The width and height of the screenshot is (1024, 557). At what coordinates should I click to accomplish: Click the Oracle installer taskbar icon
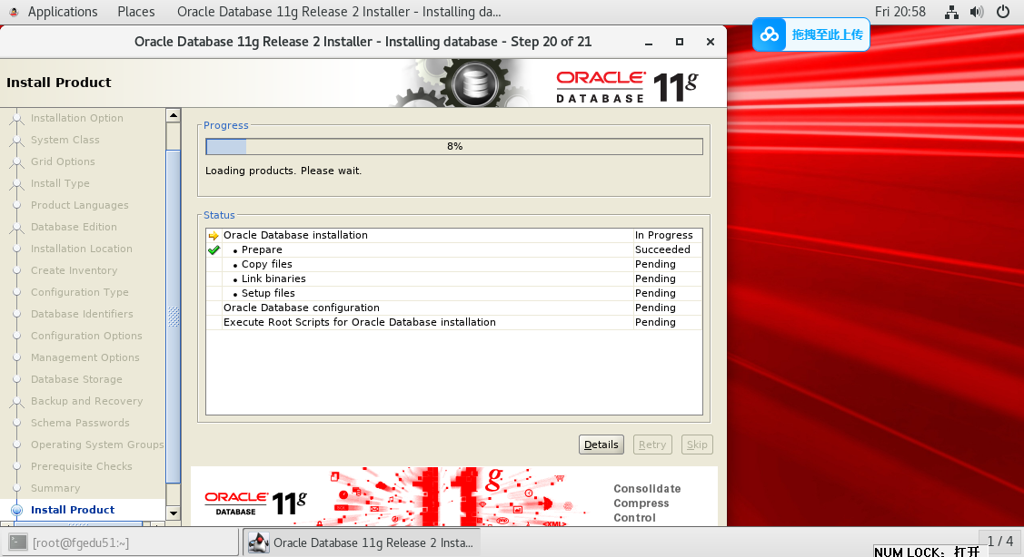pos(259,542)
